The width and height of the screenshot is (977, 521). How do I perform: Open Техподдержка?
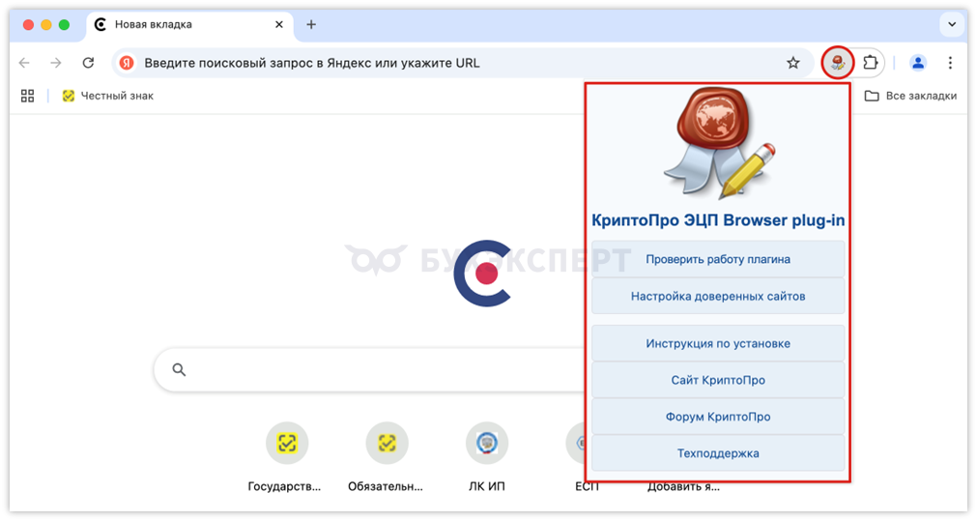click(x=718, y=453)
